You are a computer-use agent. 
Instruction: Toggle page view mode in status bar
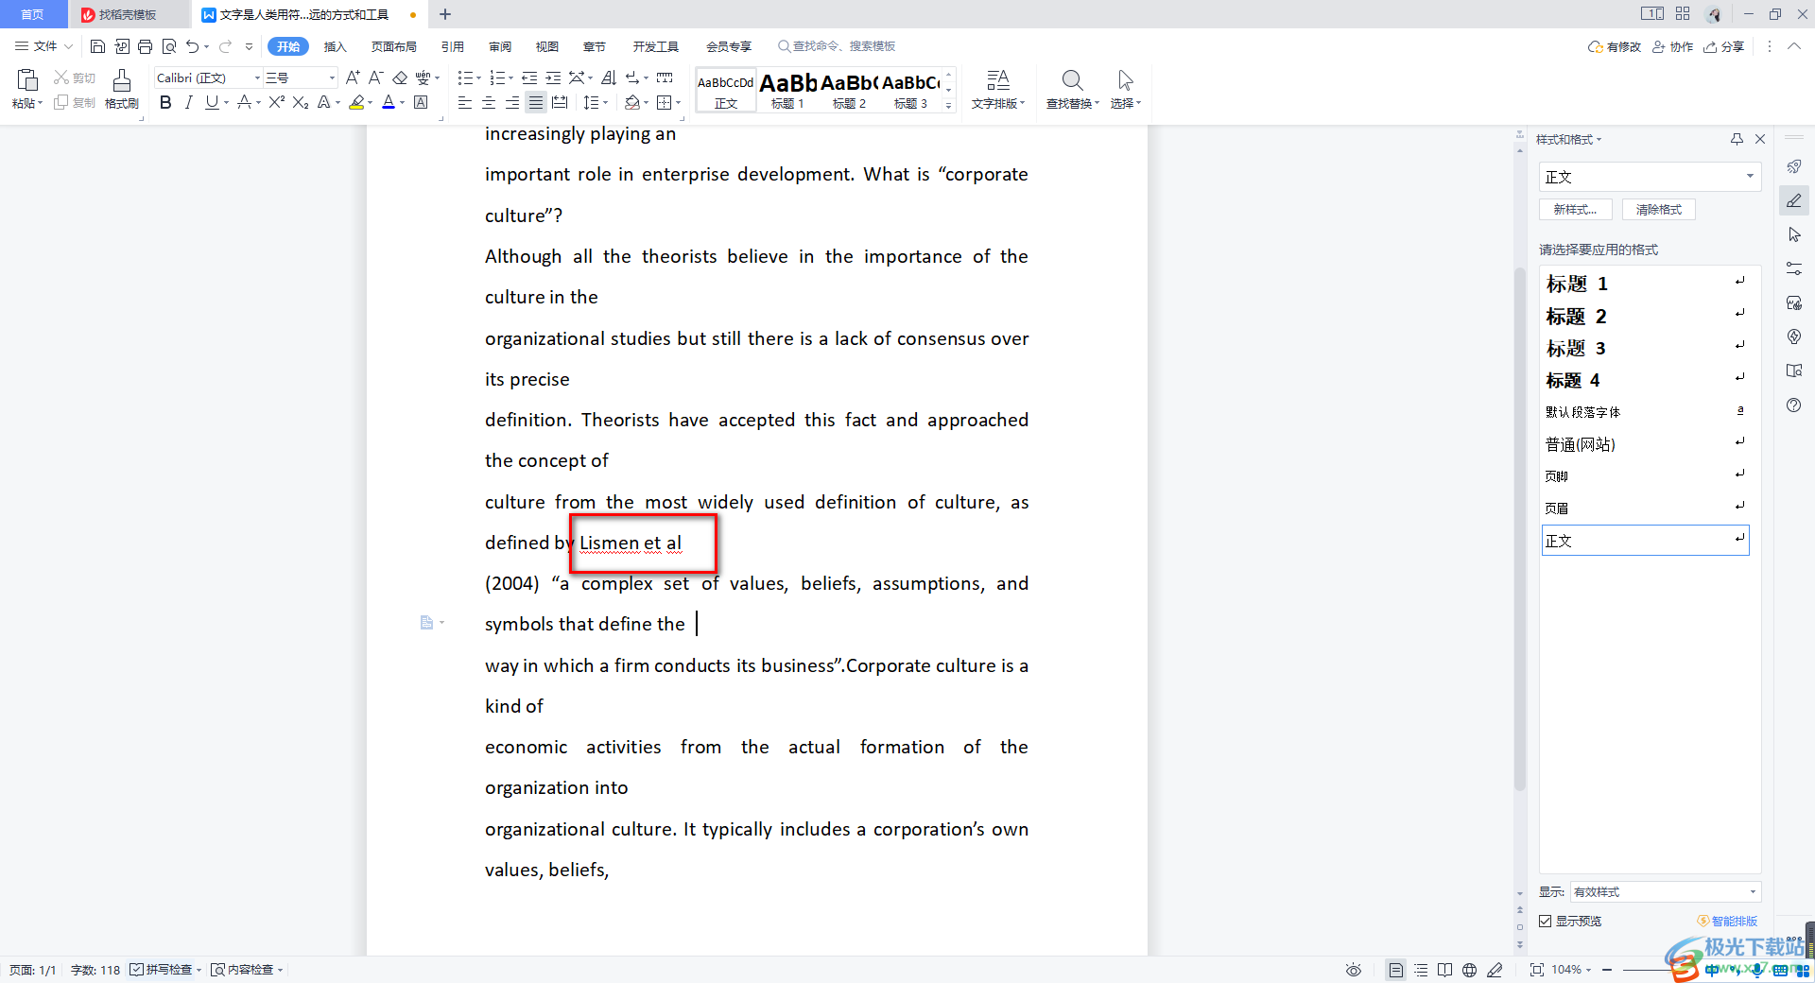[x=1395, y=970]
